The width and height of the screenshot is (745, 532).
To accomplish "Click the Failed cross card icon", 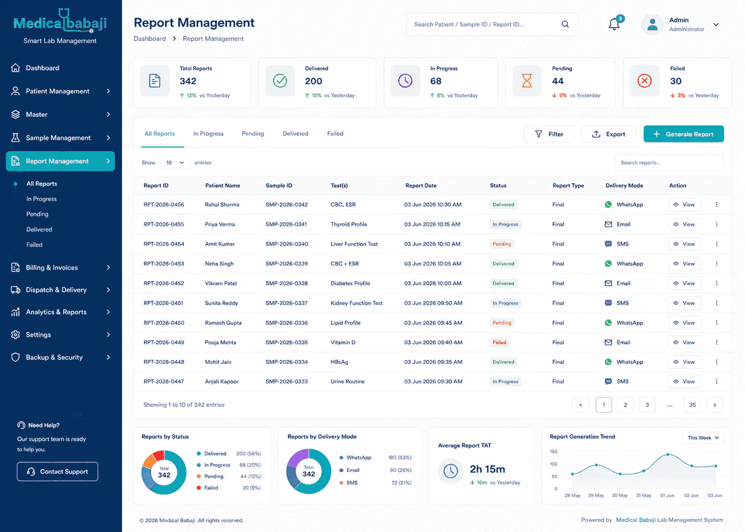I will click(x=645, y=80).
